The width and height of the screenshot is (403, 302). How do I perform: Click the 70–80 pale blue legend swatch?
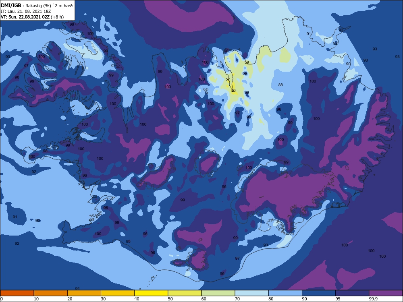pos(251,293)
